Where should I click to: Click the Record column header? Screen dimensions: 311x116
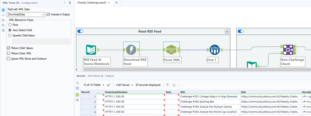pyautogui.click(x=88, y=92)
